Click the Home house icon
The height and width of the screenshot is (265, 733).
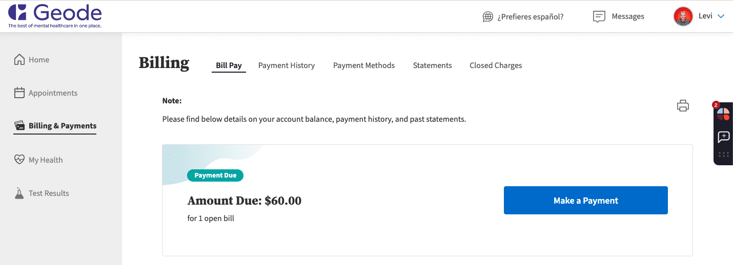click(x=19, y=59)
